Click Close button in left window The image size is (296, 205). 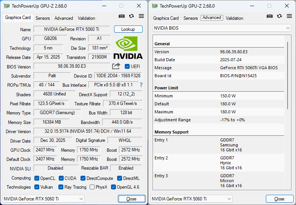(x=132, y=199)
